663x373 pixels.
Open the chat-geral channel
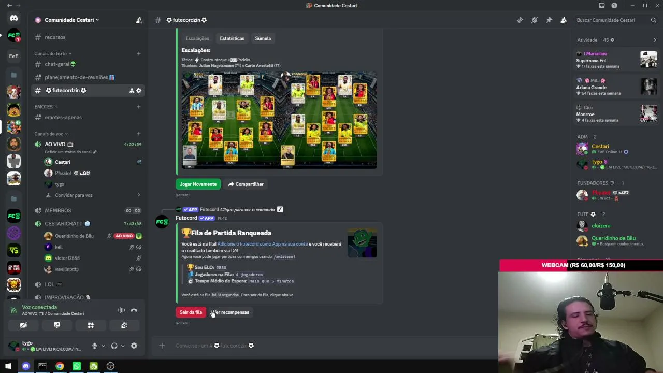[x=88, y=64]
